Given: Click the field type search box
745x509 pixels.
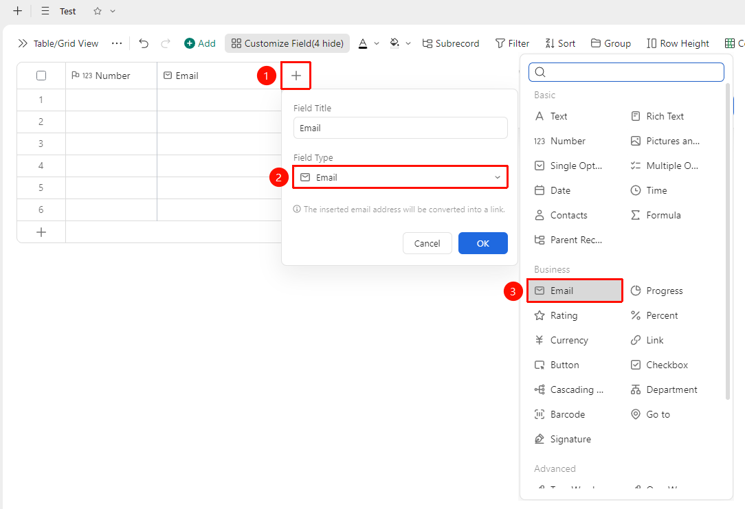Looking at the screenshot, I should coord(626,72).
